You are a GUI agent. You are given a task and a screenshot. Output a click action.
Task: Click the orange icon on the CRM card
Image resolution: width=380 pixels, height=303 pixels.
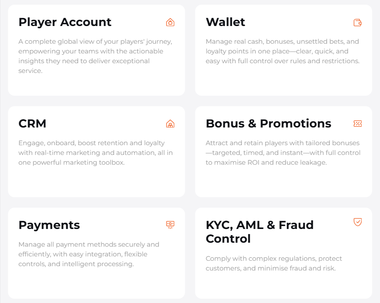(170, 124)
